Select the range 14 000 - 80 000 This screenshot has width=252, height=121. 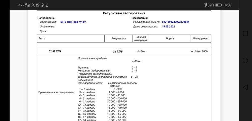(117, 111)
